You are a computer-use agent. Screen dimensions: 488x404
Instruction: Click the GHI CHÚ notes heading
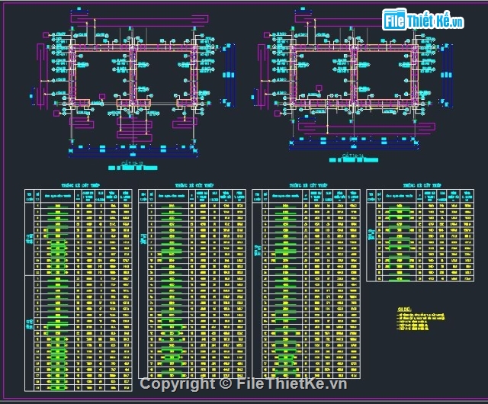tap(404, 309)
